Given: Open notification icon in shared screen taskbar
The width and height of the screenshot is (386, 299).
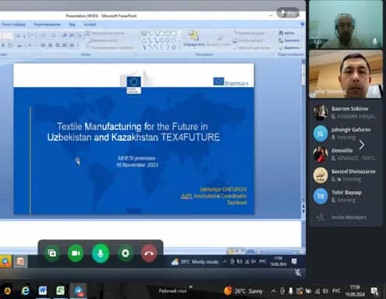Looking at the screenshot, I should point(294,261).
